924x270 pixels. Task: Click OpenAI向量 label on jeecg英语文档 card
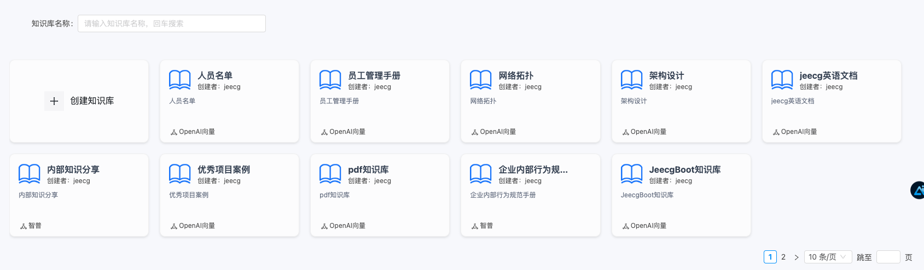click(799, 132)
